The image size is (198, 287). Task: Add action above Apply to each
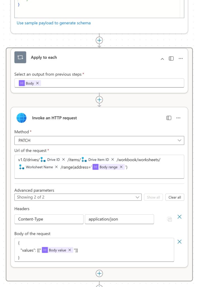[x=99, y=40]
